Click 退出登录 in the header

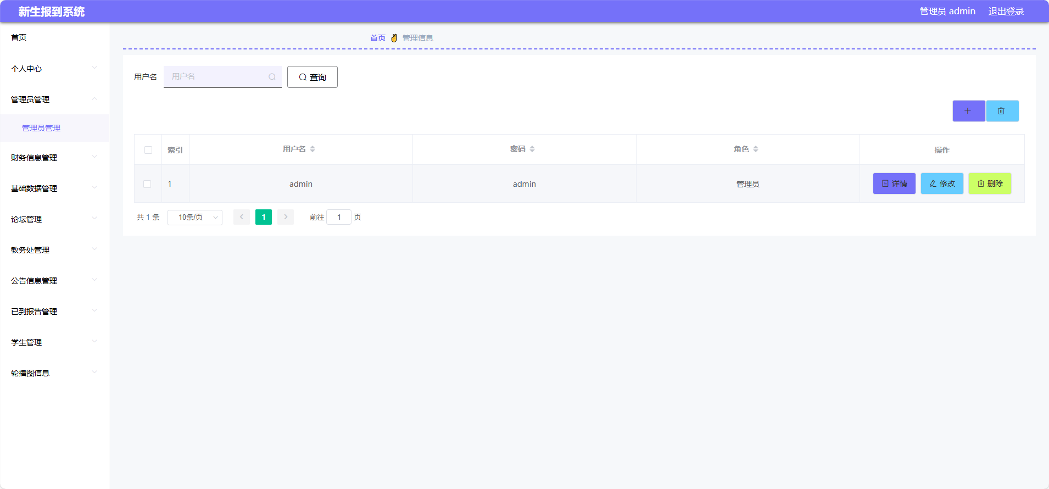[x=1006, y=12]
